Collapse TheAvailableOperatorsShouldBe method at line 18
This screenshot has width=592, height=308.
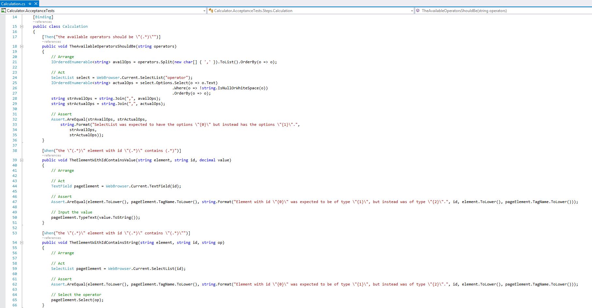tap(22, 46)
